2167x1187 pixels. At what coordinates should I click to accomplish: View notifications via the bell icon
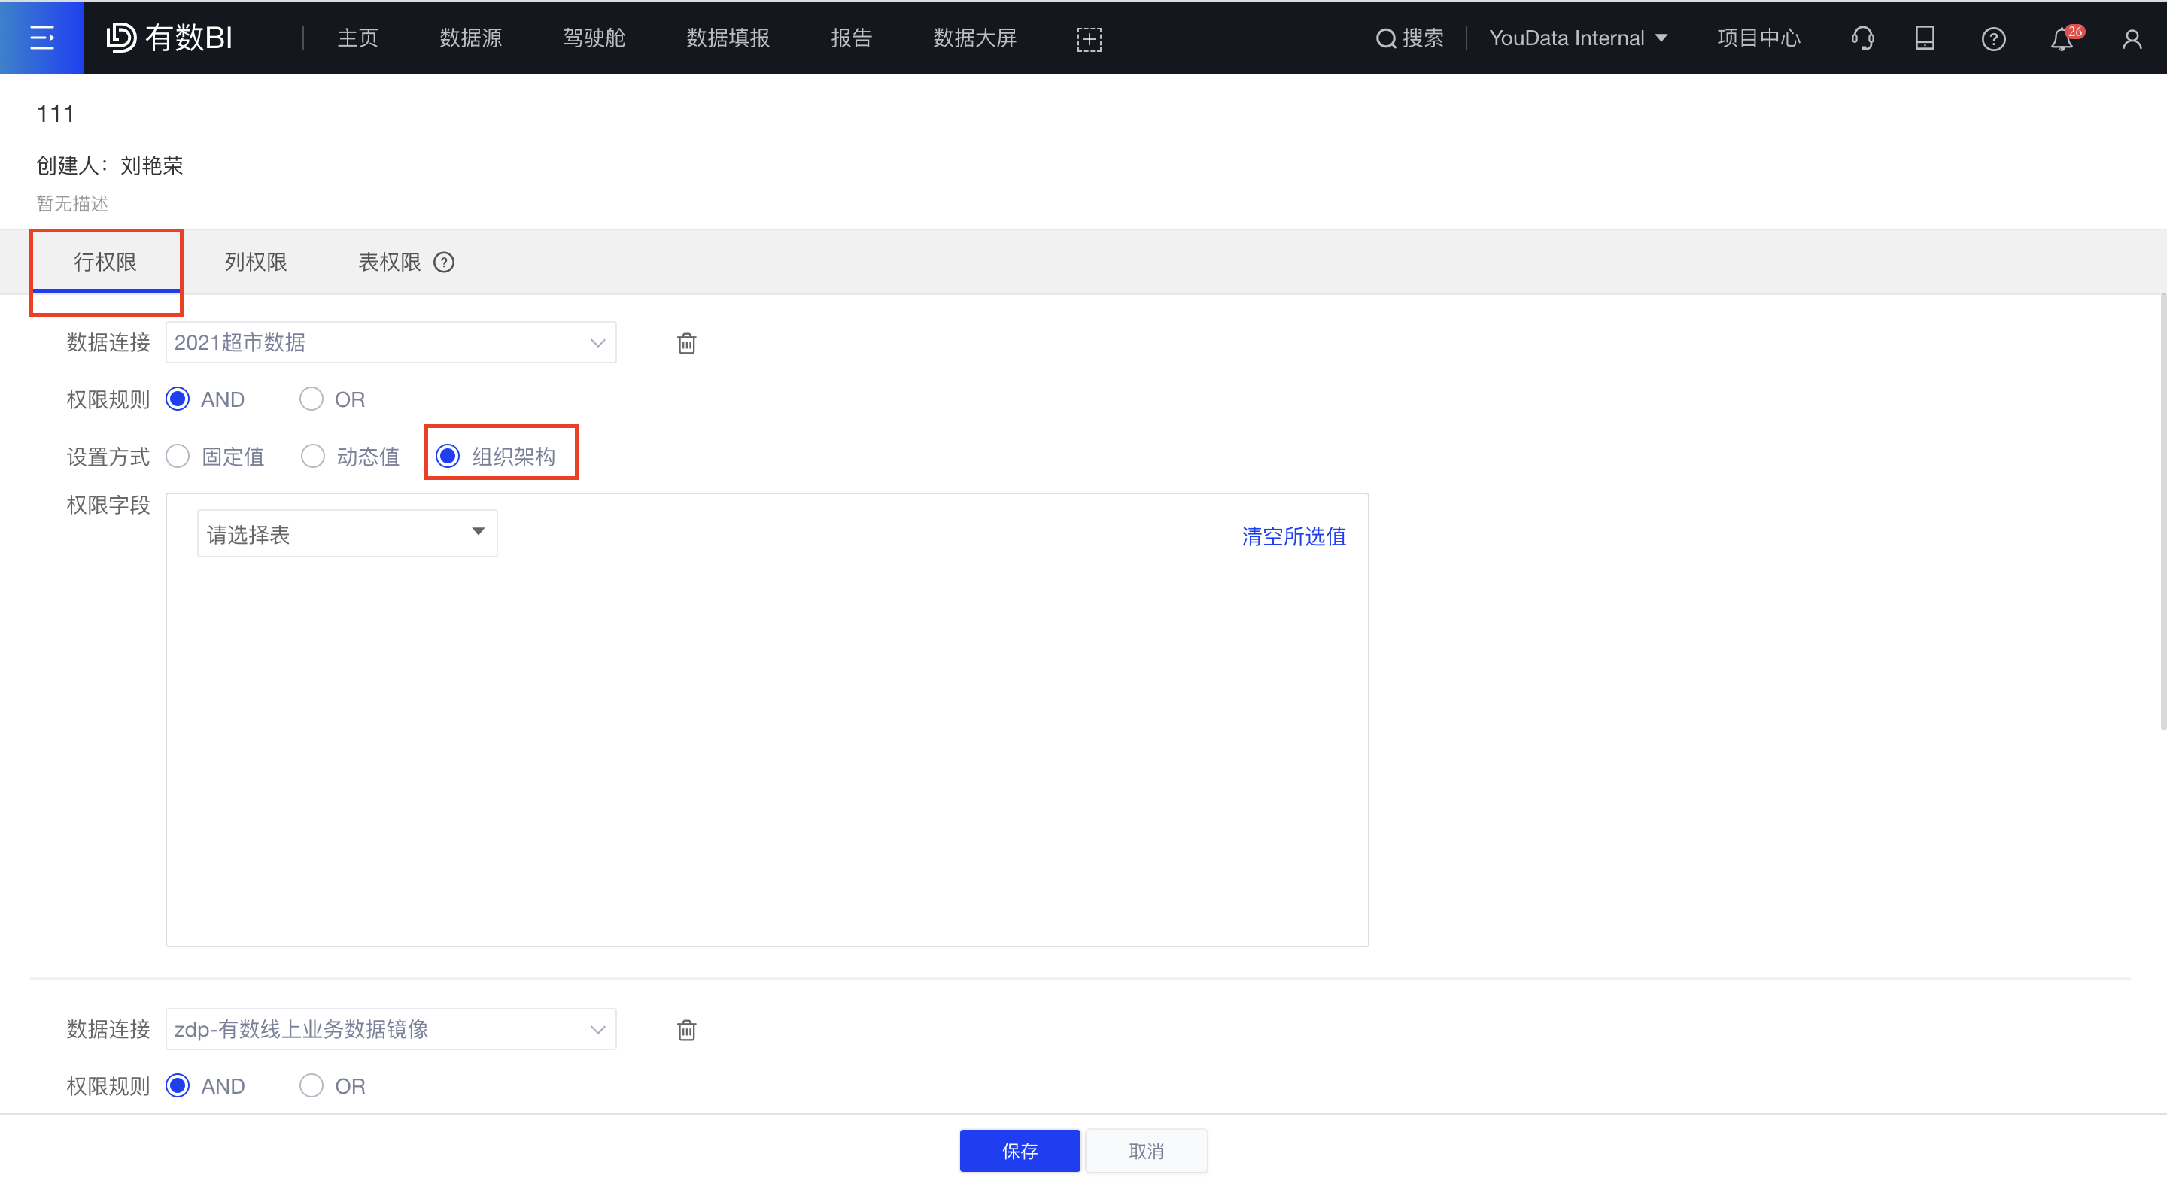pyautogui.click(x=2060, y=38)
